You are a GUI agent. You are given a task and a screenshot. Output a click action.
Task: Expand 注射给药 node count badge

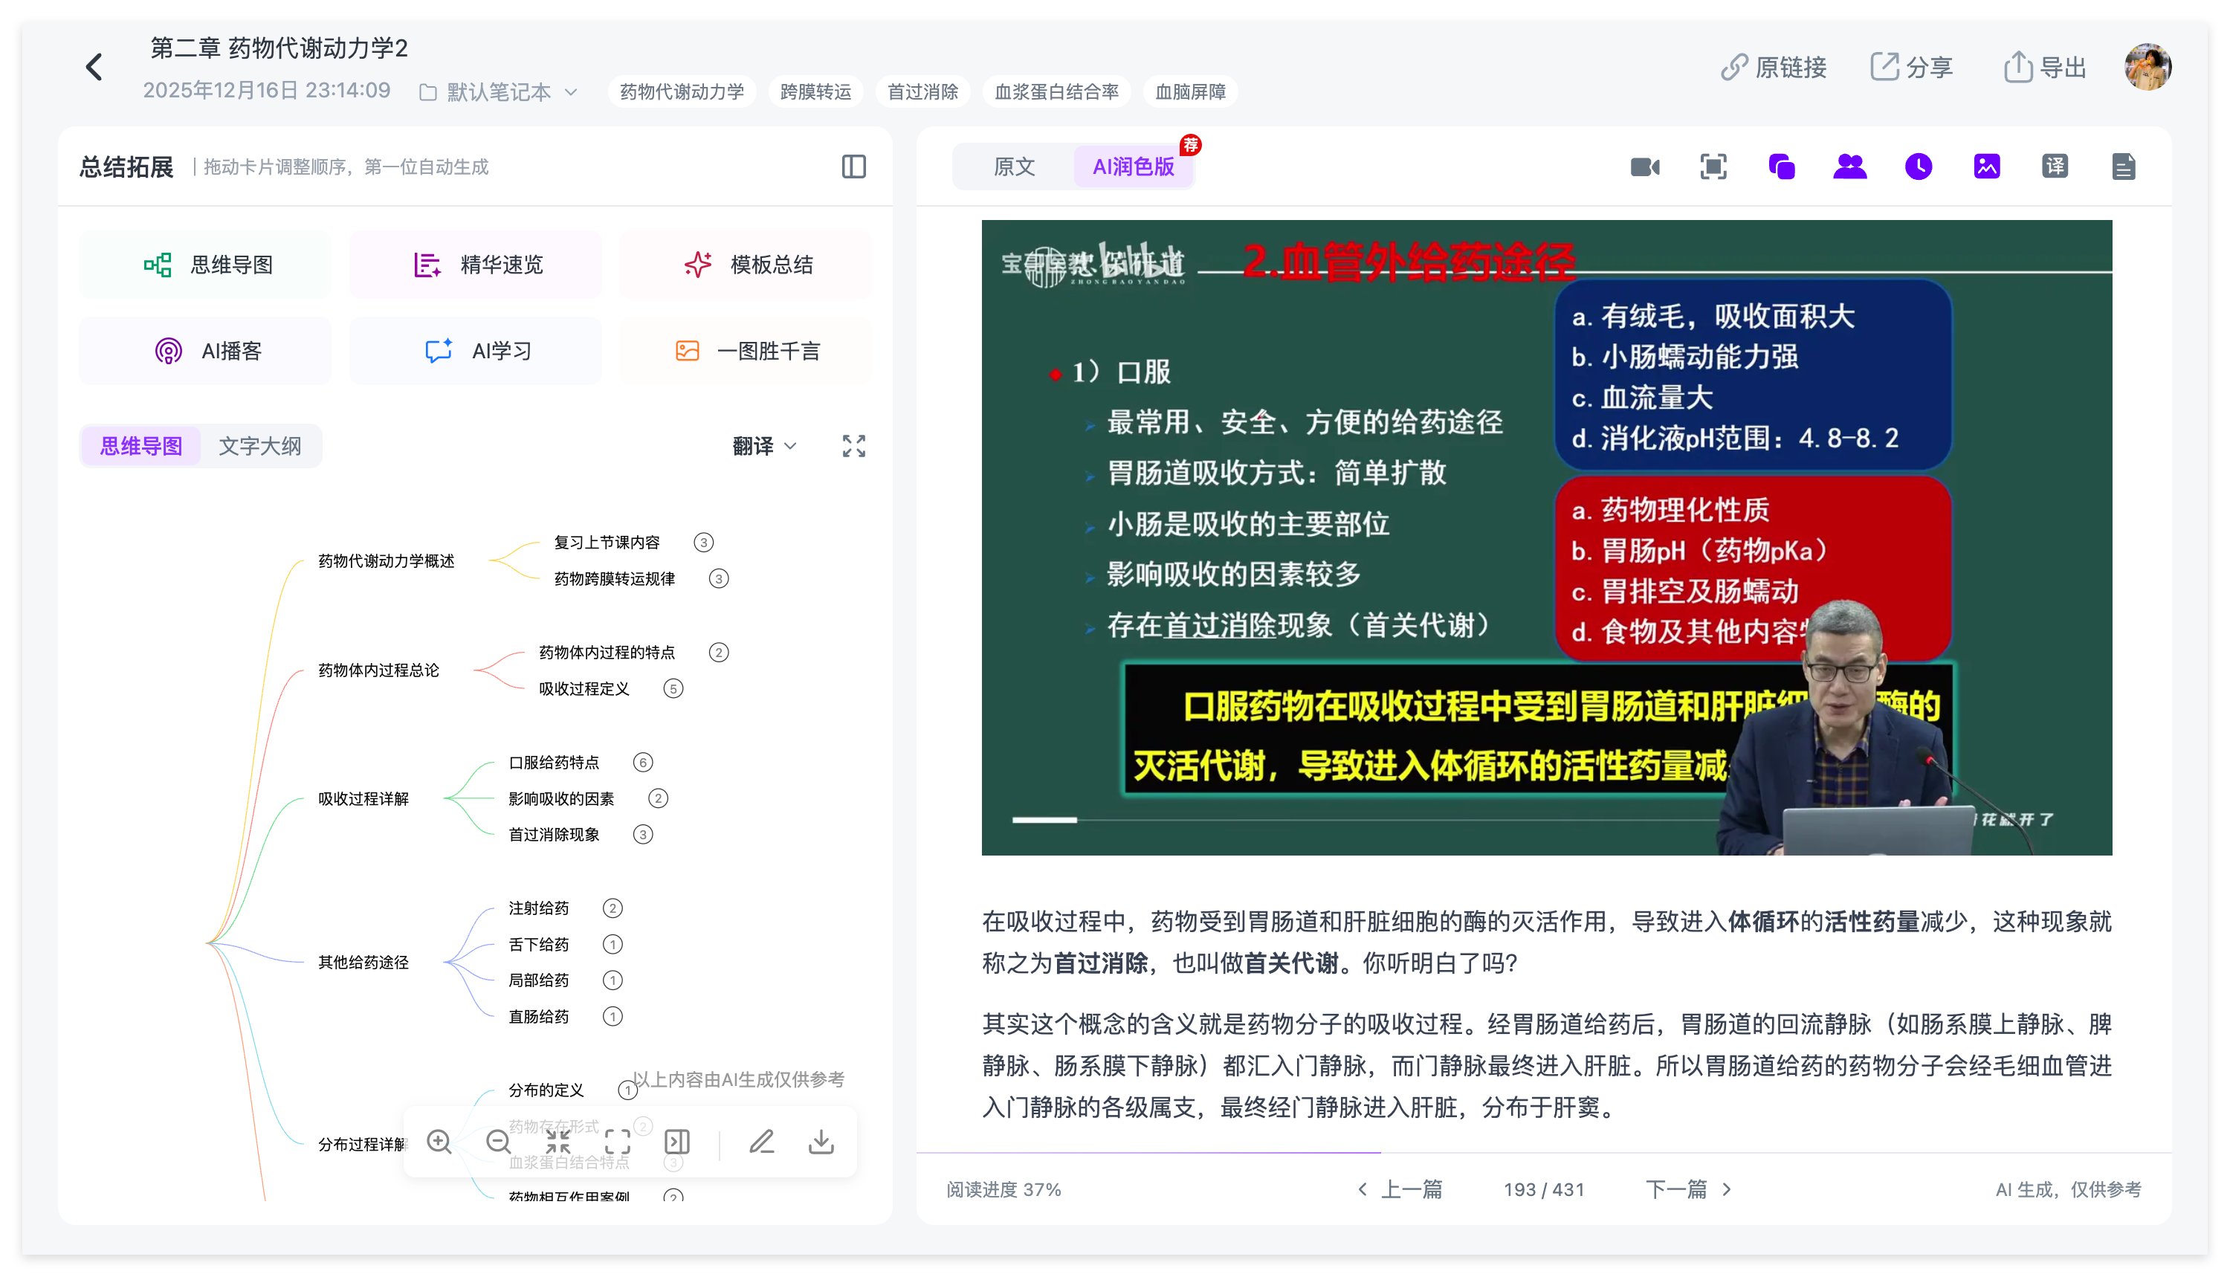coord(612,908)
